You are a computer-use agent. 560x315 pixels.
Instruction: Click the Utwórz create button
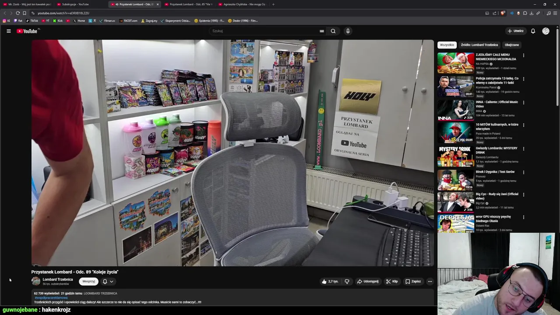515,31
